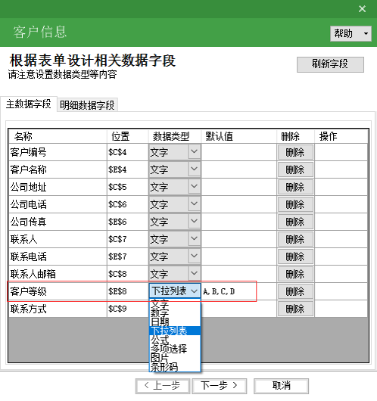377x401 pixels.
Task: Expand data type dropdown for 公司地址
Action: (x=194, y=186)
